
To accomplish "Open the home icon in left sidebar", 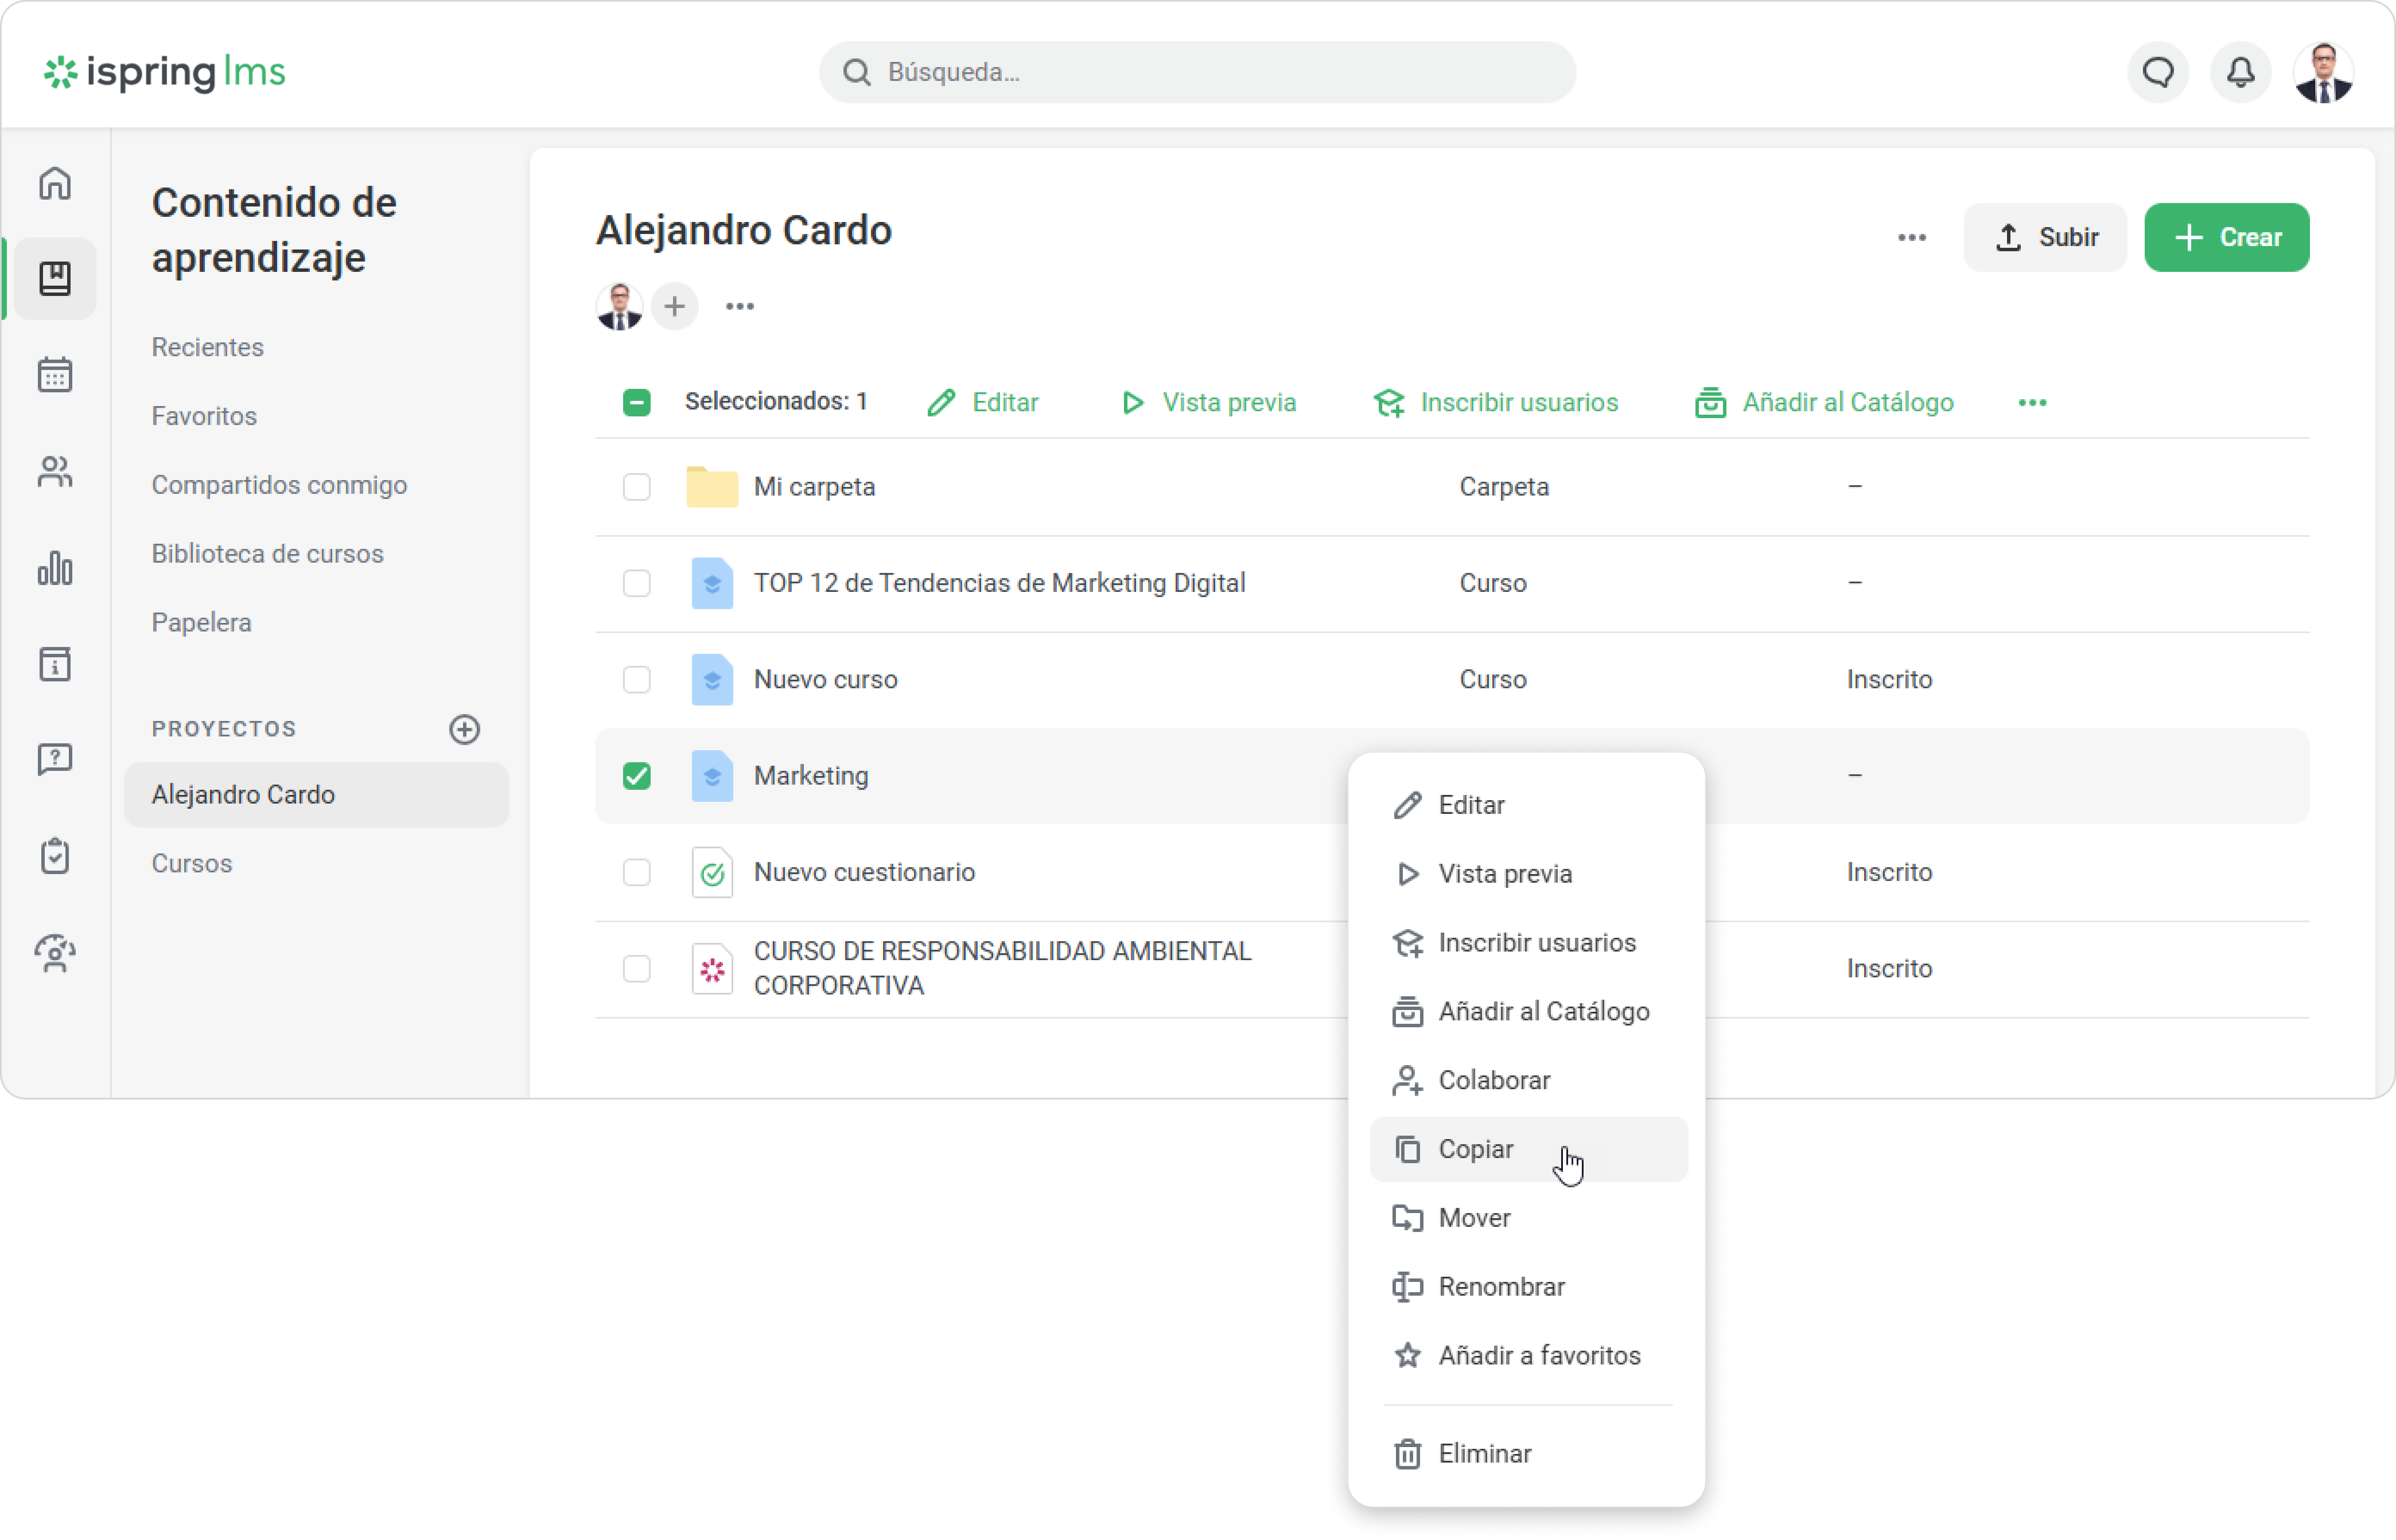I will pos(55,183).
